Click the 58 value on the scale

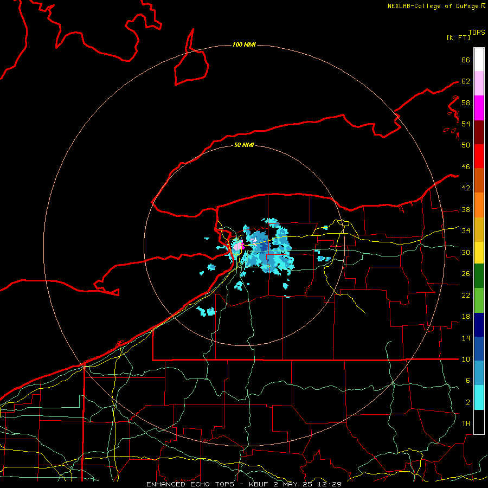tap(466, 102)
